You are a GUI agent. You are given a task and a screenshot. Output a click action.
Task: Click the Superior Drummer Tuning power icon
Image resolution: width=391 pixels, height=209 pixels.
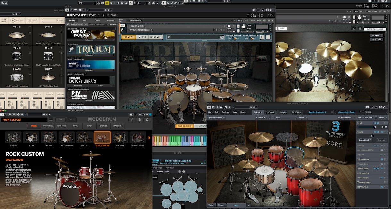point(382,132)
